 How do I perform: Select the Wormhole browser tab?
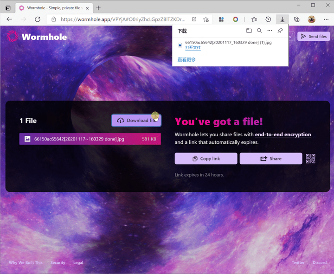tap(54, 8)
